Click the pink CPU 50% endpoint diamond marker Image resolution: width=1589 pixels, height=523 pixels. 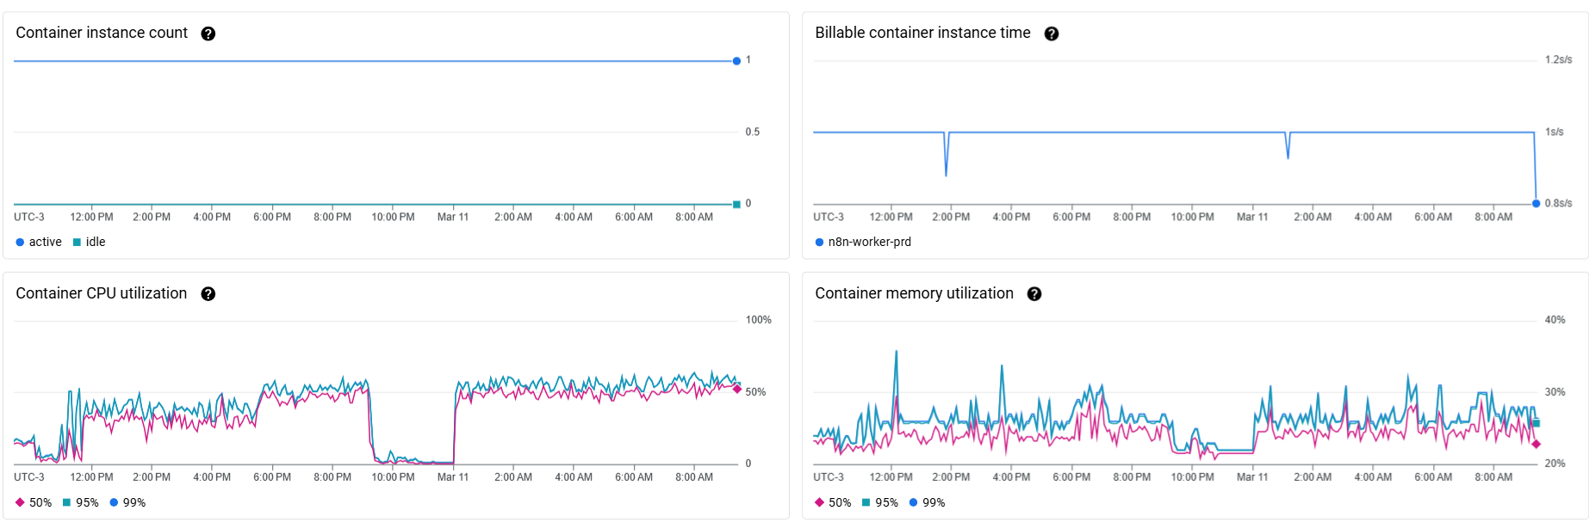(x=737, y=389)
